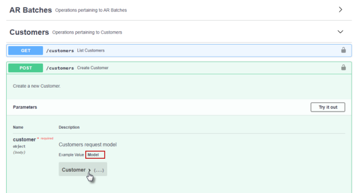The width and height of the screenshot is (356, 193).
Task: Expand the Customer model arrow
Action: coord(89,170)
